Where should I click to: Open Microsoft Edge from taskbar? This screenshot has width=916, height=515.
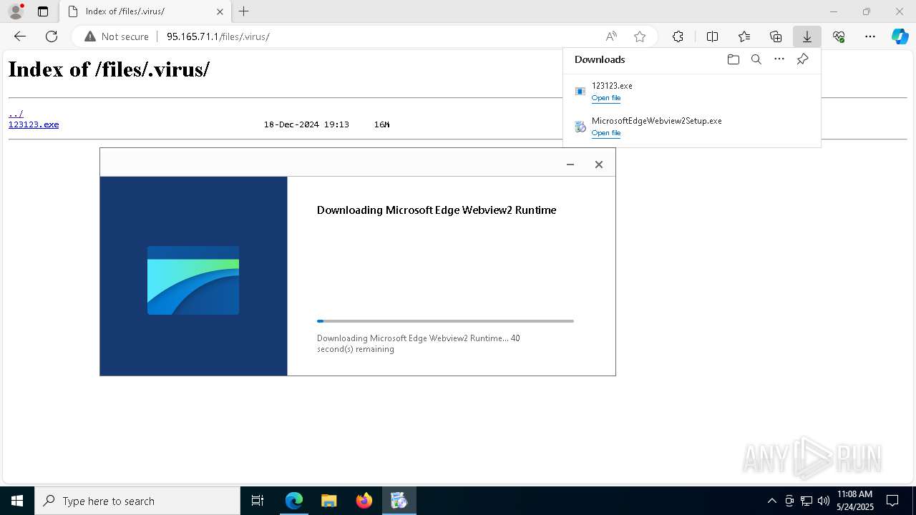294,501
